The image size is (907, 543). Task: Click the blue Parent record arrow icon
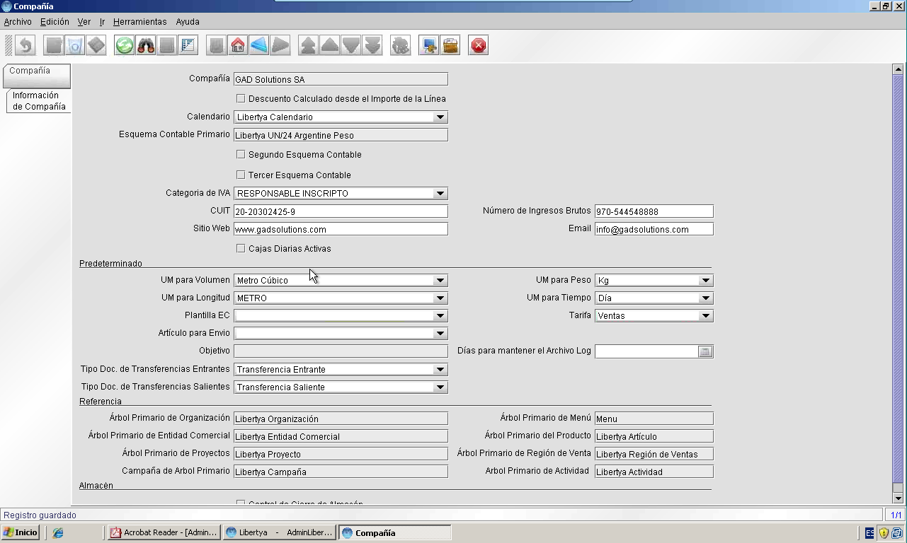[259, 46]
